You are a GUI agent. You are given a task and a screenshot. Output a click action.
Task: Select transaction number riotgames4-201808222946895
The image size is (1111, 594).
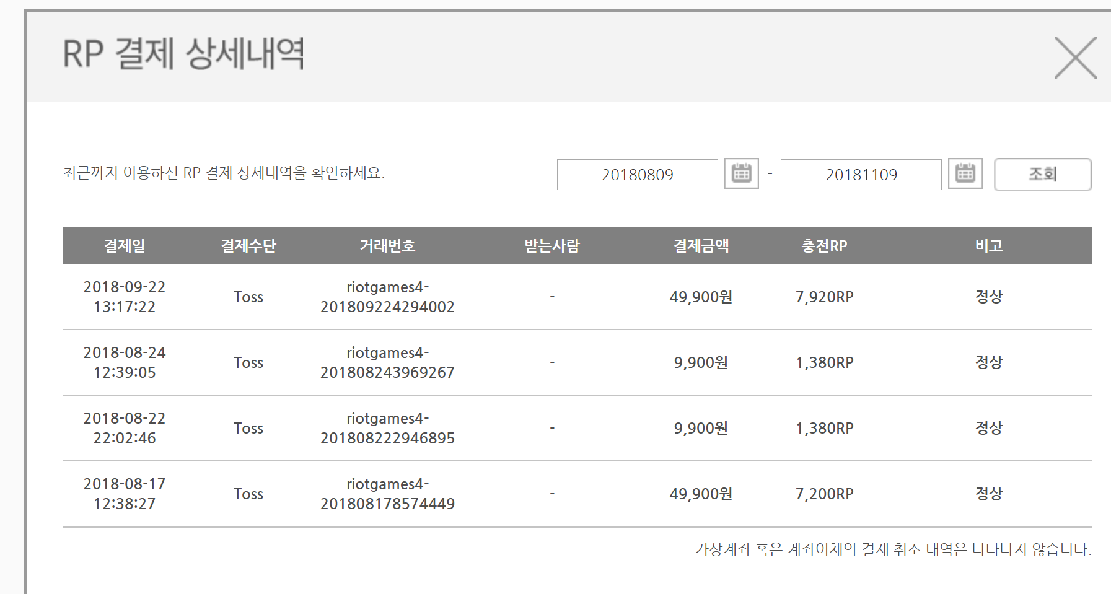[x=388, y=428]
